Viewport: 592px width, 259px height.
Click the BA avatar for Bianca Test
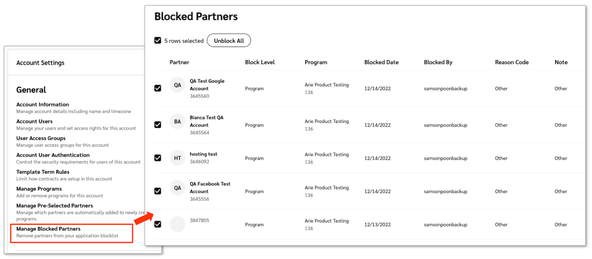click(177, 121)
